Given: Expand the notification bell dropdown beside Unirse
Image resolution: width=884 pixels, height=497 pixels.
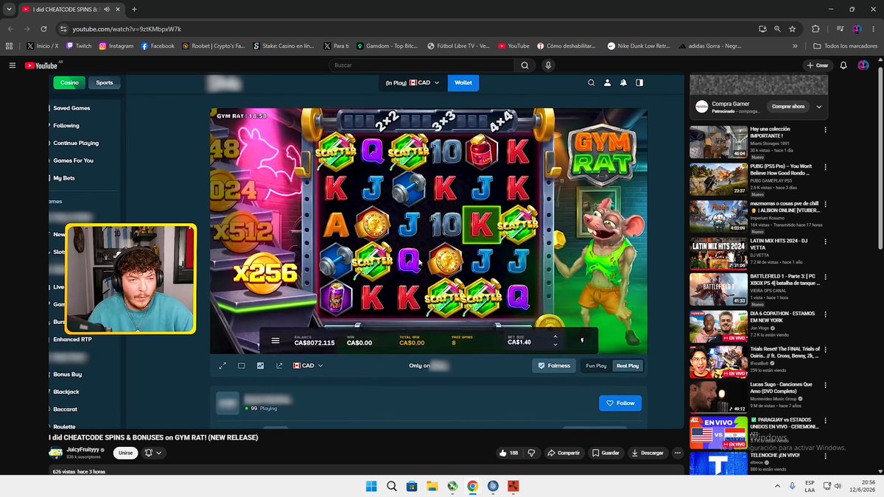Looking at the screenshot, I should tap(154, 453).
